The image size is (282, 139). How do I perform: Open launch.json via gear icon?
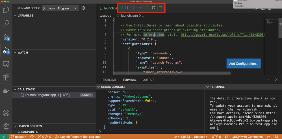tap(83, 8)
